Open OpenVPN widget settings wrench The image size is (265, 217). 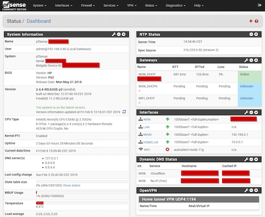(246, 190)
